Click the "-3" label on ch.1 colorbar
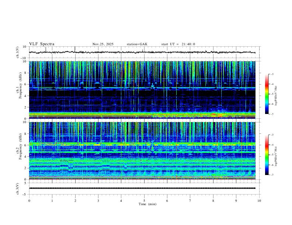292x225 pixels. [272, 74]
